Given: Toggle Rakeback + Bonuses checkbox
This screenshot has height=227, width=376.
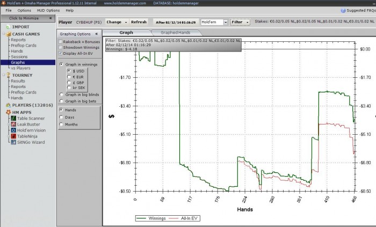Looking at the screenshot, I should pyautogui.click(x=60, y=41).
